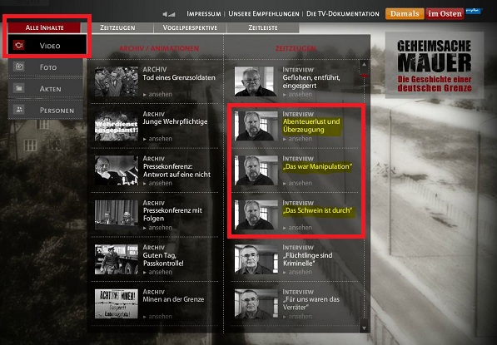Select the Foto camera icon
Image resolution: width=497 pixels, height=345 pixels.
click(x=18, y=67)
